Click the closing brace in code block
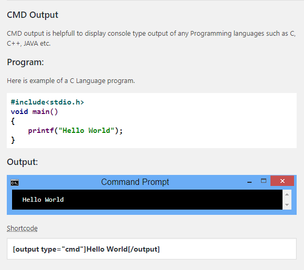This screenshot has width=304, height=270. tap(13, 140)
